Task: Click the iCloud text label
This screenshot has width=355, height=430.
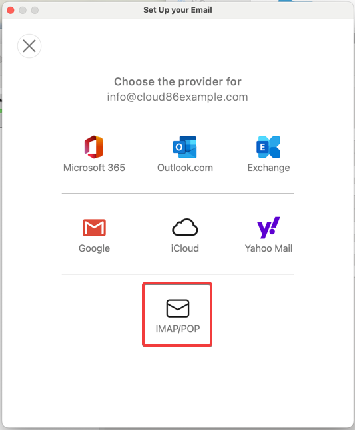Action: coord(185,248)
